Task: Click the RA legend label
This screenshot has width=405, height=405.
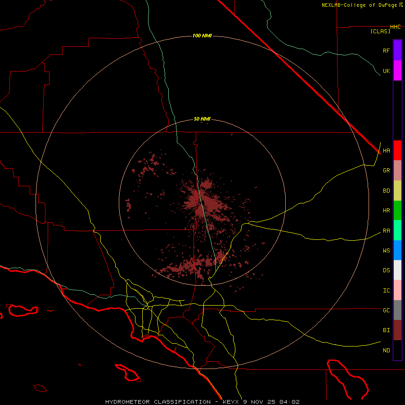Action: [x=386, y=231]
